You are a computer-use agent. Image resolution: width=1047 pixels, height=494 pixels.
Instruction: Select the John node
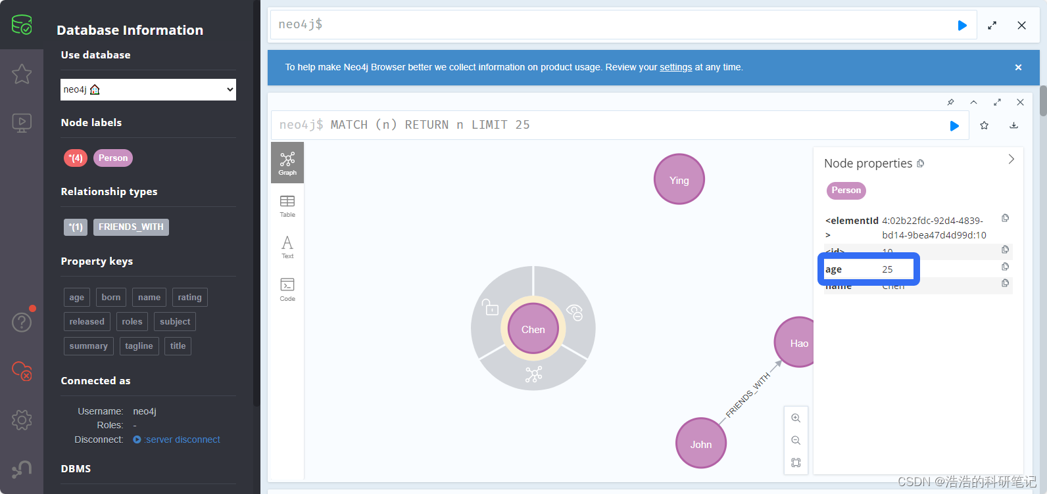701,443
